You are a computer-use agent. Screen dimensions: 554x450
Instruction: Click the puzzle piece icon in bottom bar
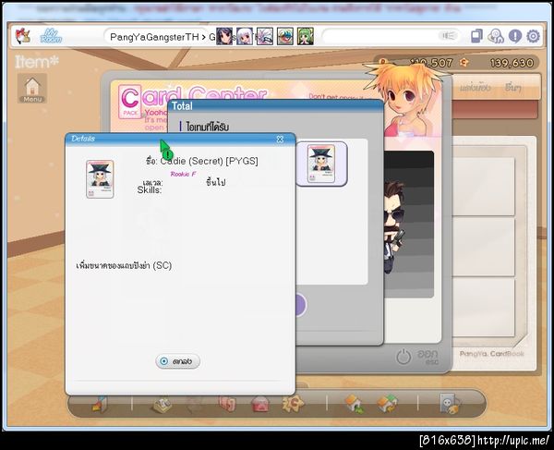click(293, 404)
